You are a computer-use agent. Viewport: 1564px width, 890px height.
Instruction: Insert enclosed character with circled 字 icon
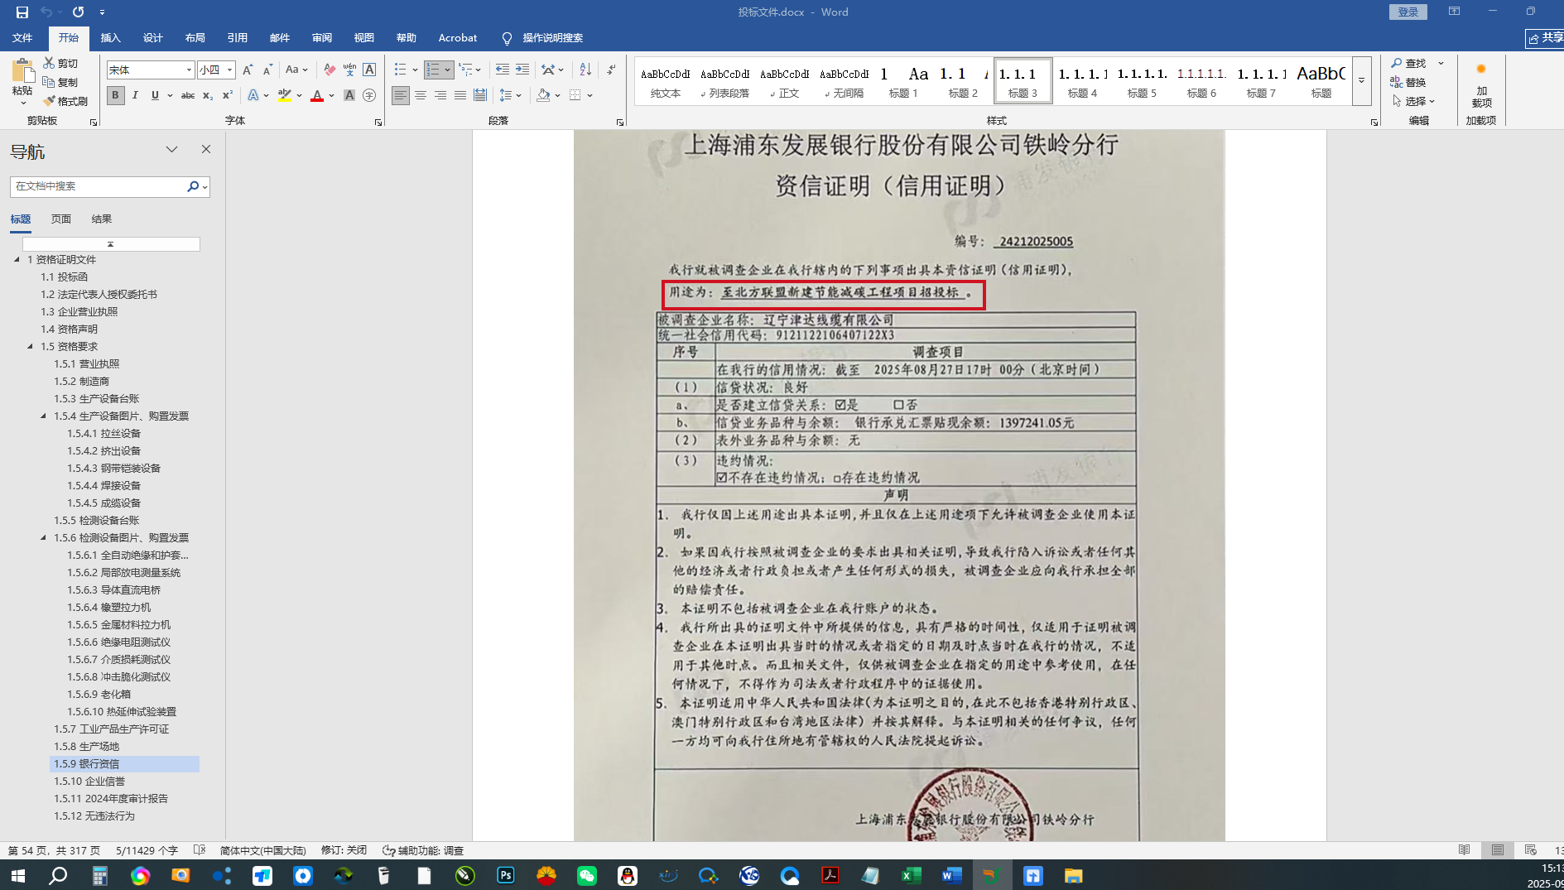369,95
